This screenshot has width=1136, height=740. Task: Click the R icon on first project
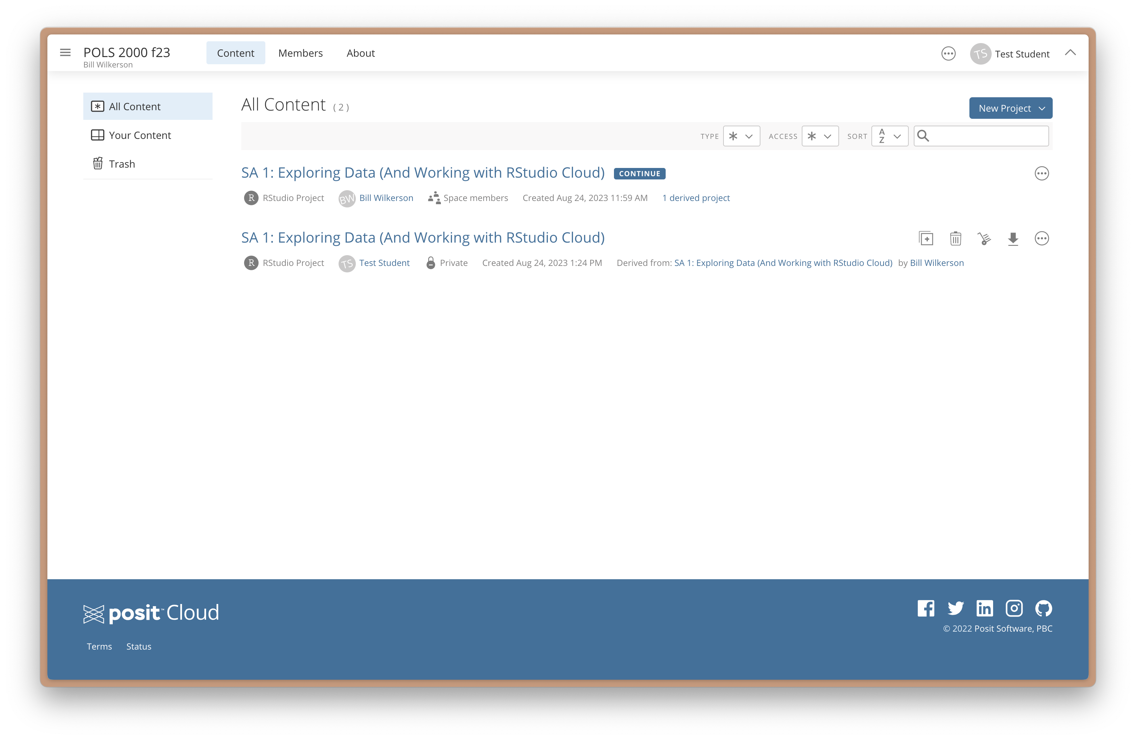[x=251, y=197]
